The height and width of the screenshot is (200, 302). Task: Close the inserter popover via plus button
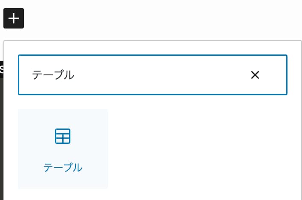pyautogui.click(x=14, y=18)
